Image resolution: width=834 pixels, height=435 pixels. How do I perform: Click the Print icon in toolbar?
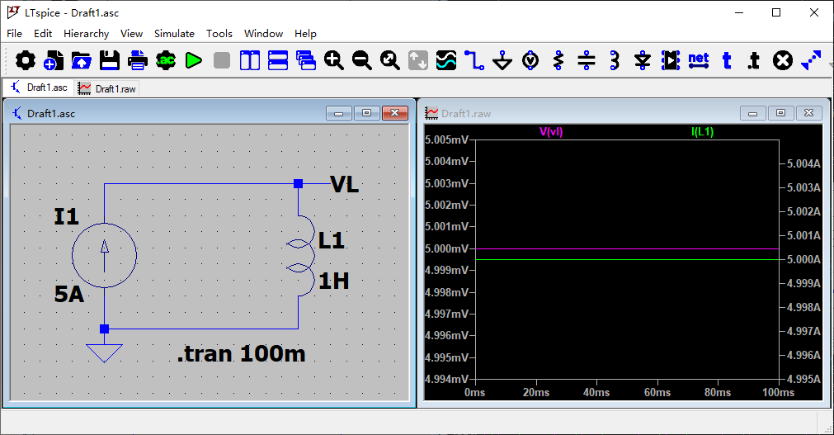[x=138, y=60]
